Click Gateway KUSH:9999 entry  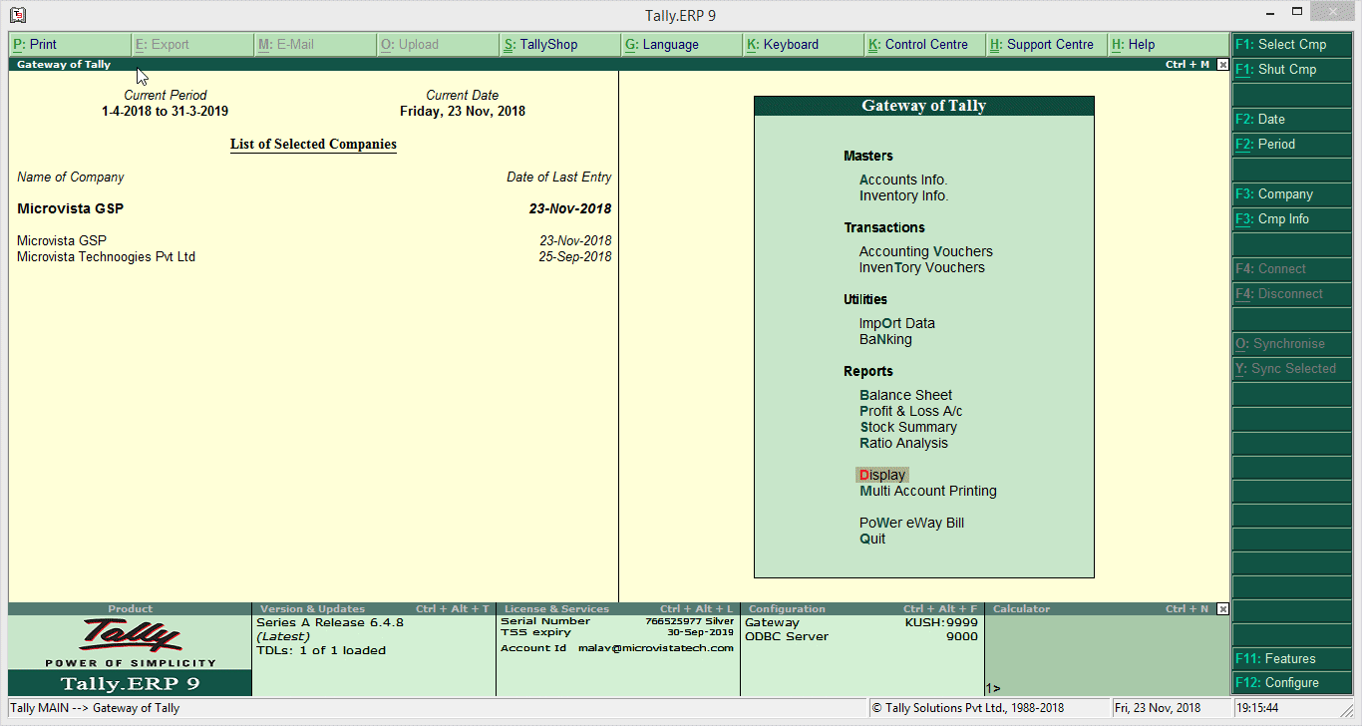pos(861,622)
